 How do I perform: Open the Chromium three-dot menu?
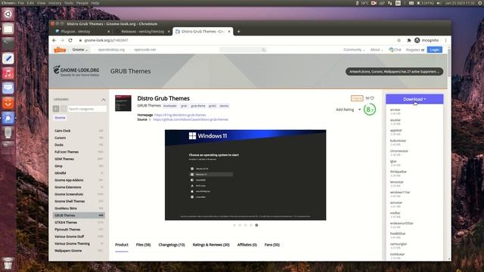coord(445,40)
